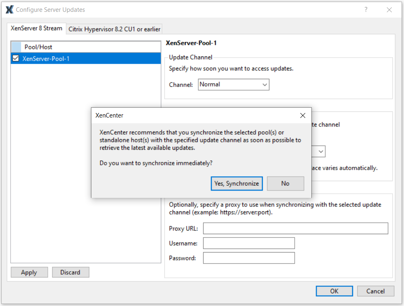The image size is (404, 306).
Task: Click No in the XenCenter dialog
Action: [x=285, y=183]
